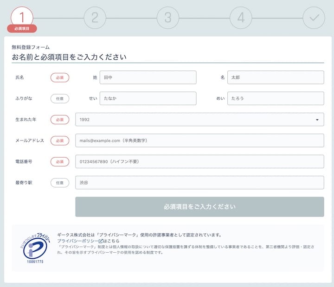Focus the 姓 last name field
This screenshot has height=287, width=334.
[148, 77]
